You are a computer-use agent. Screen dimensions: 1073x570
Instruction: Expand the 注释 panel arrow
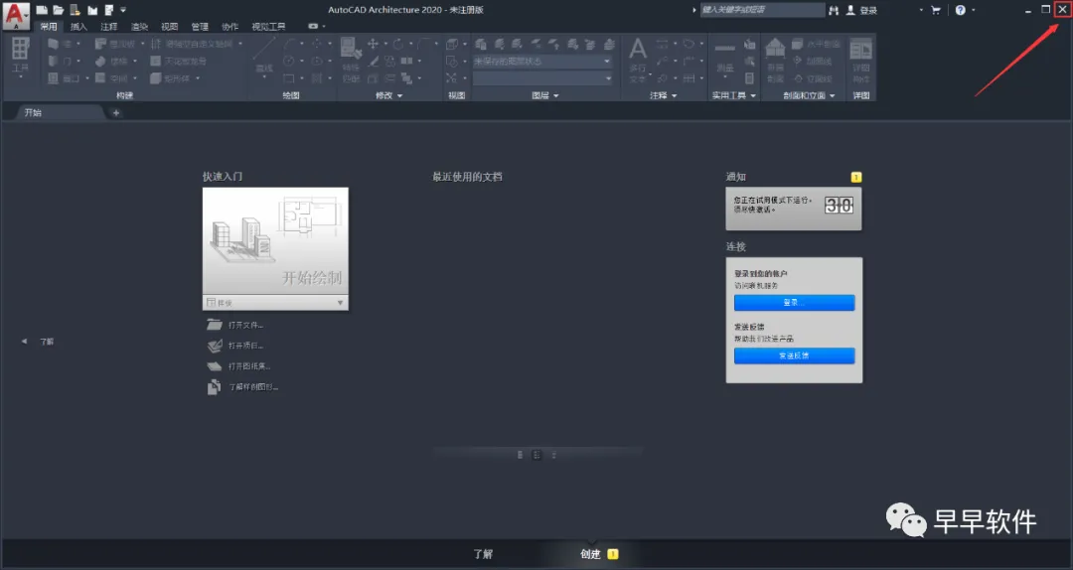674,95
